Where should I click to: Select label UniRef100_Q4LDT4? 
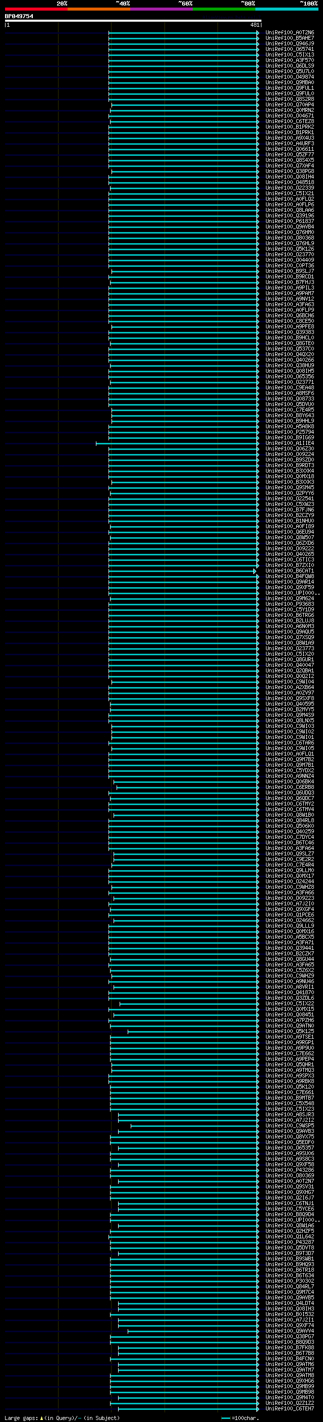tap(289, 1303)
